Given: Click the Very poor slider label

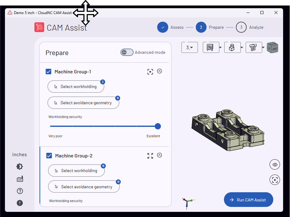Looking at the screenshot, I should click(x=55, y=136).
